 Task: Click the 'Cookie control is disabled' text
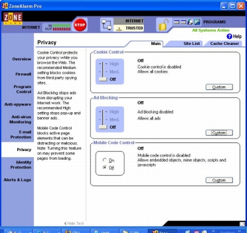click(x=159, y=67)
